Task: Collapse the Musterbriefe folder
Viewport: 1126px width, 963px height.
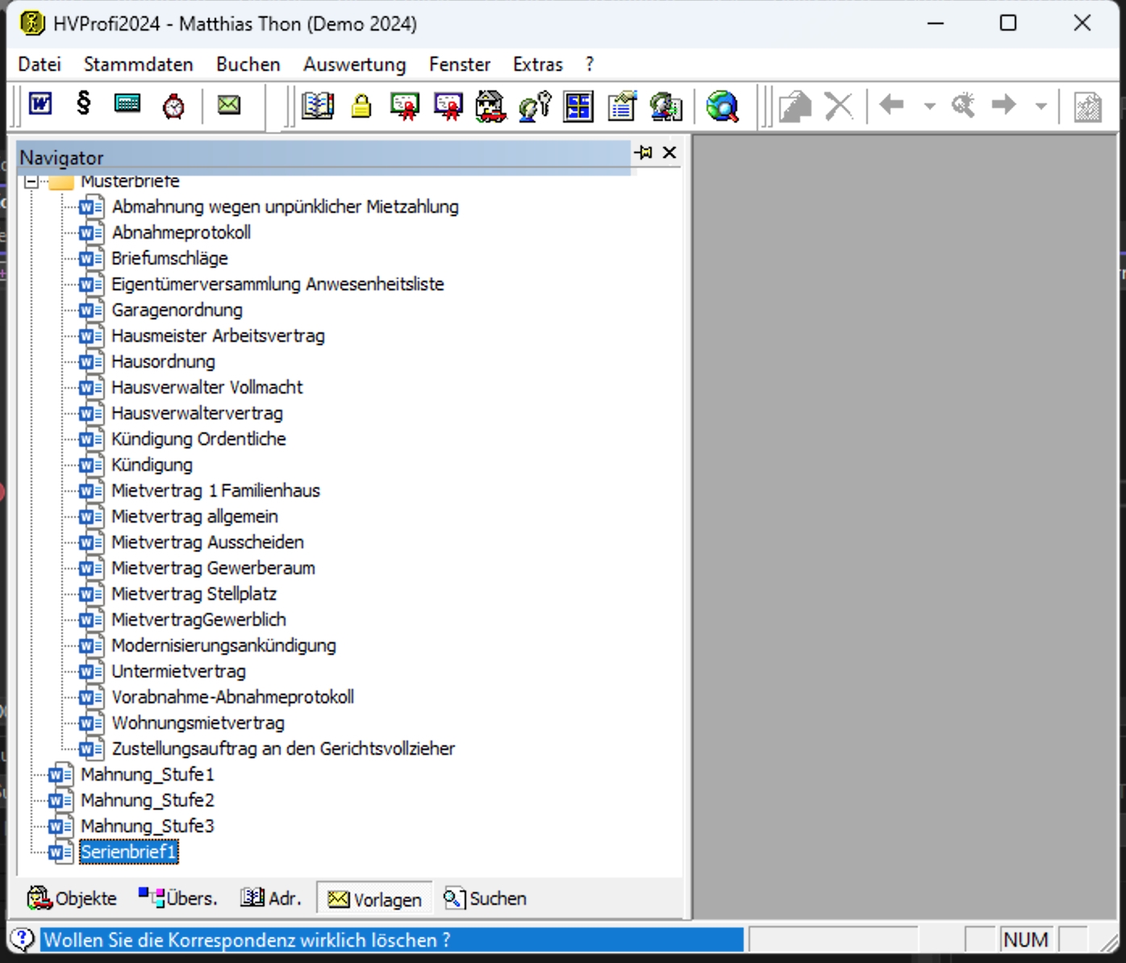Action: [31, 181]
